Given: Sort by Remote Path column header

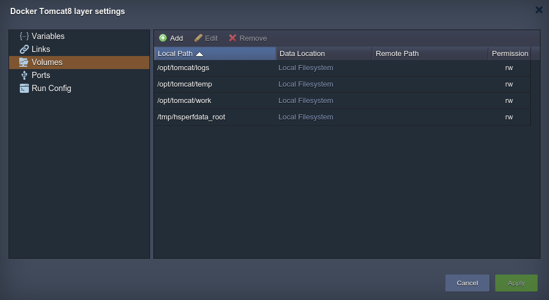Looking at the screenshot, I should click(x=430, y=54).
